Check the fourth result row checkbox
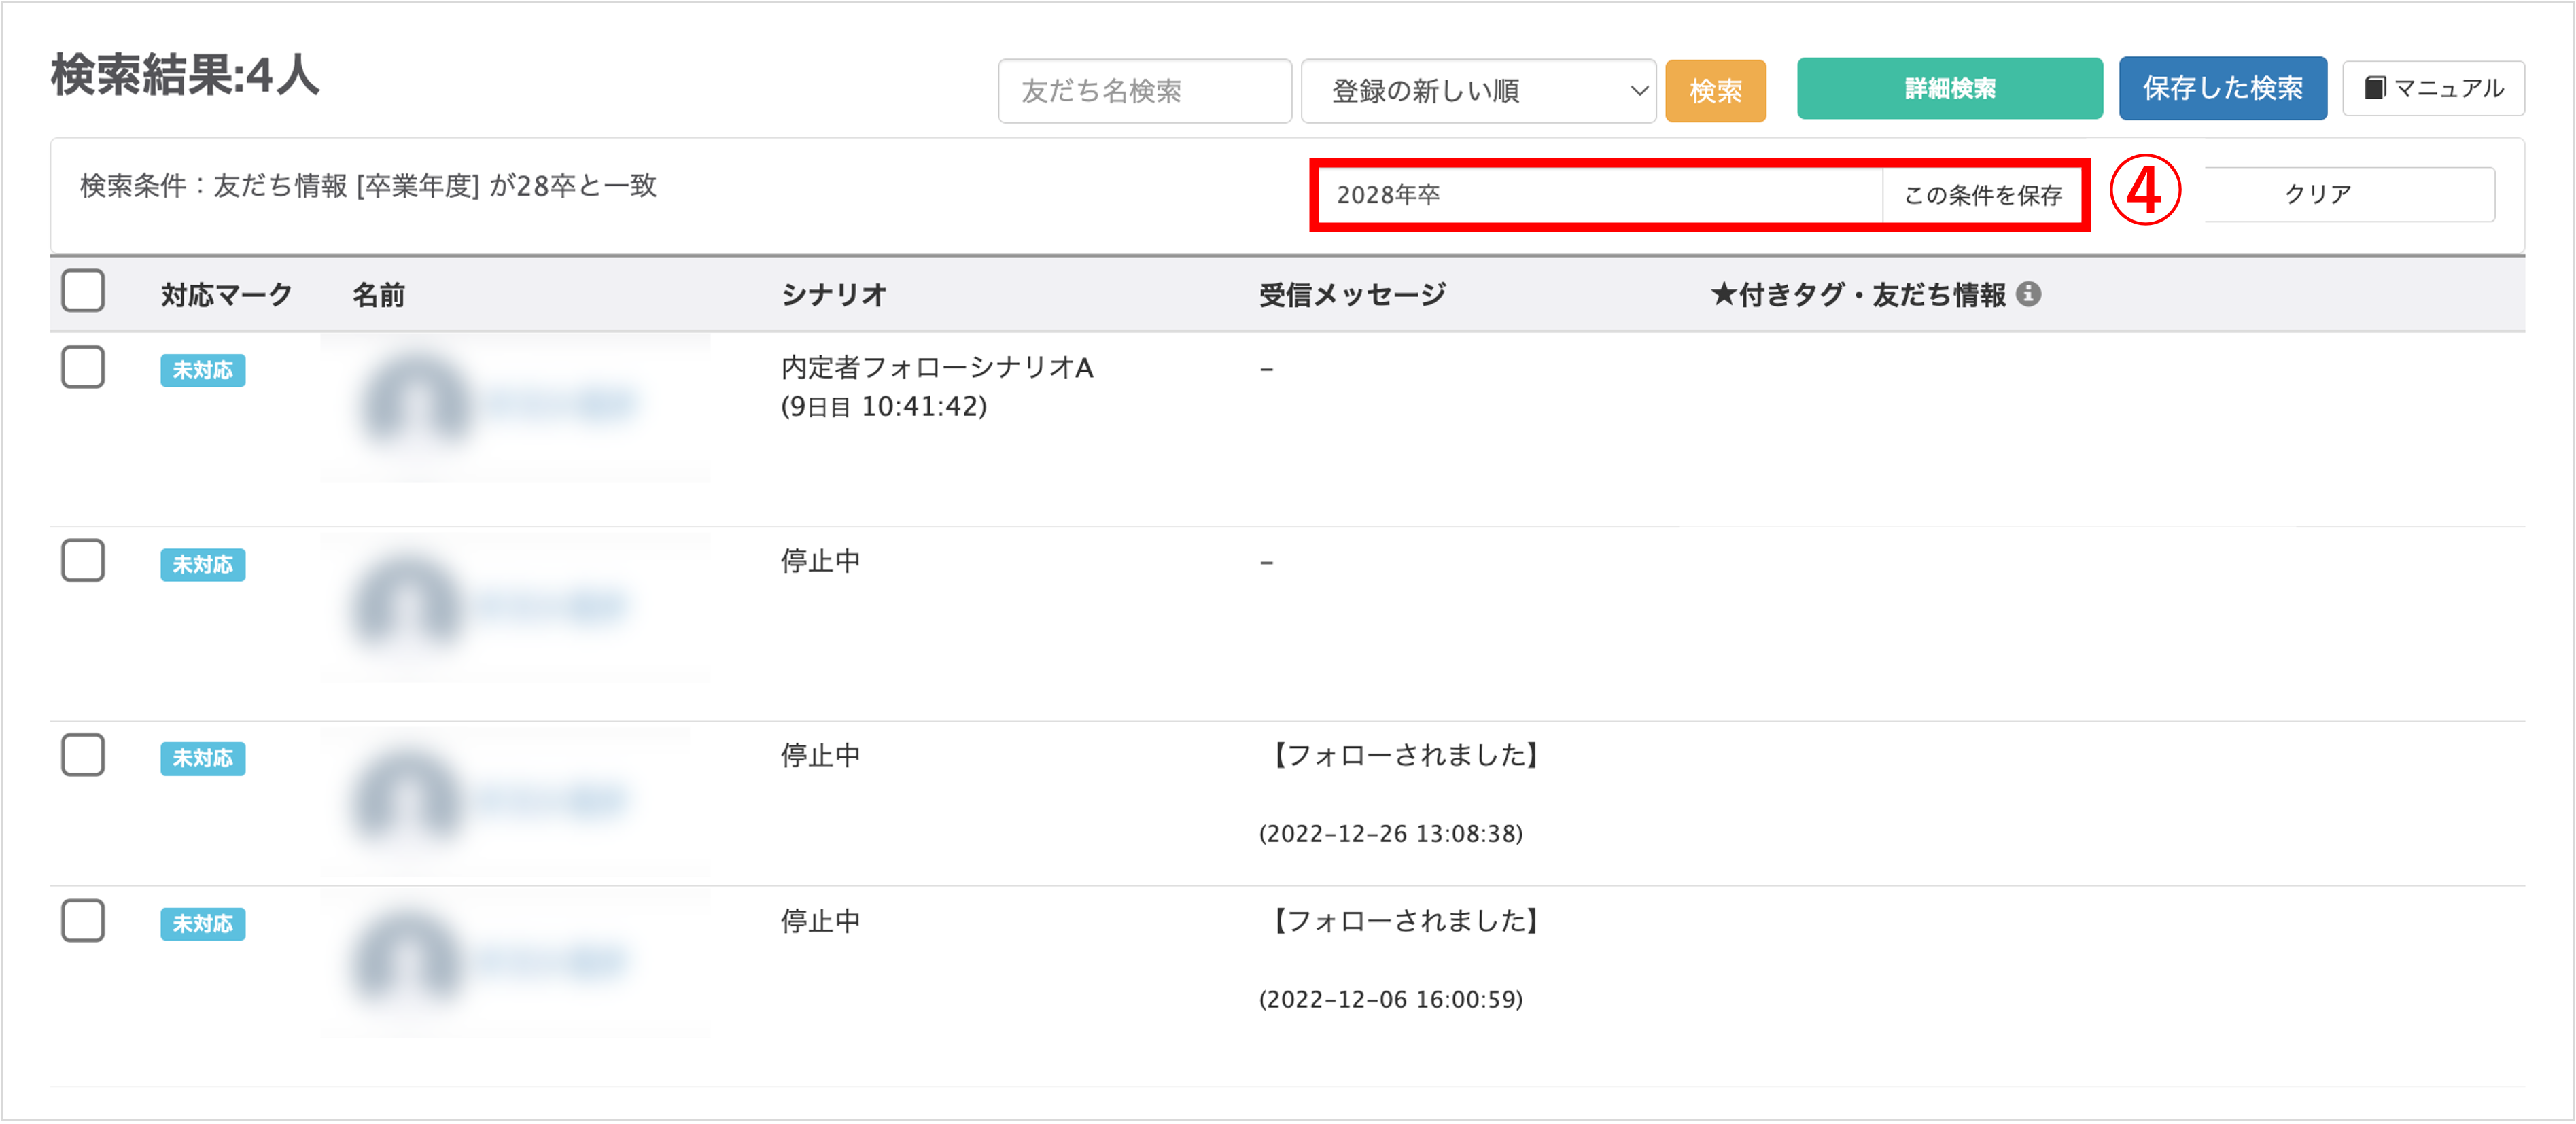Viewport: 2576px width, 1124px height. pyautogui.click(x=83, y=920)
